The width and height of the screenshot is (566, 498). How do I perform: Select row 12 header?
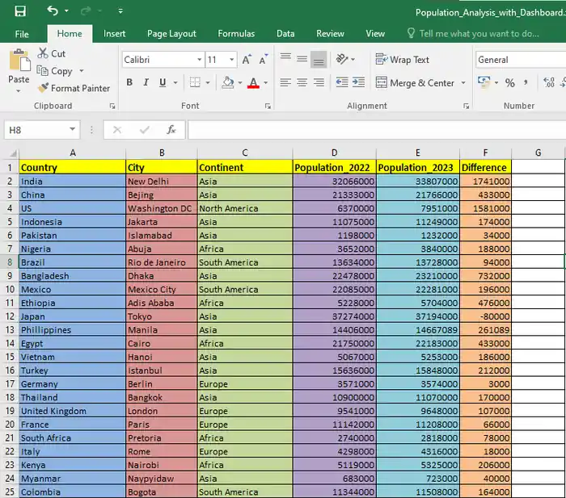10,316
